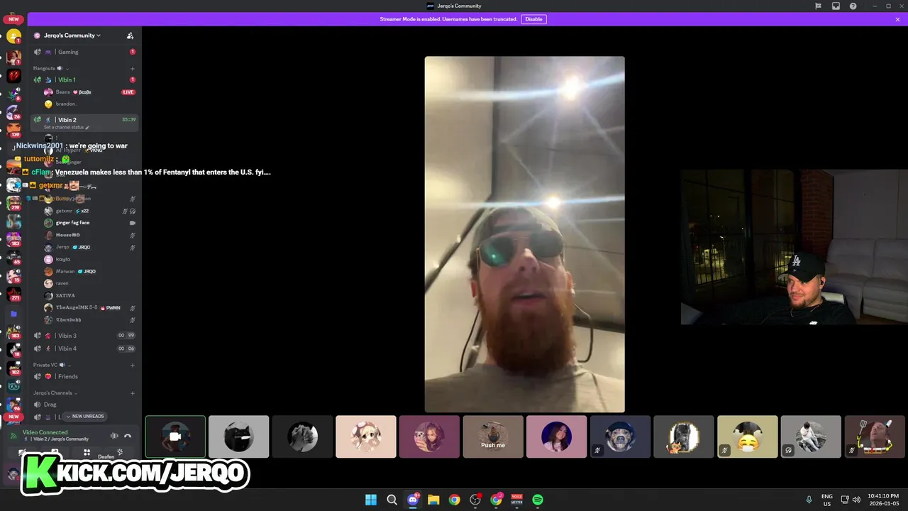Join the Gaming voice channel
The height and width of the screenshot is (511, 908).
tap(84, 52)
